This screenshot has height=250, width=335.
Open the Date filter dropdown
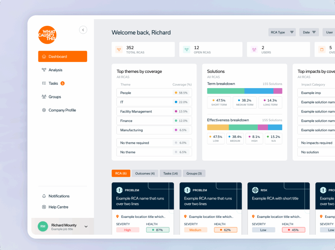click(x=309, y=33)
